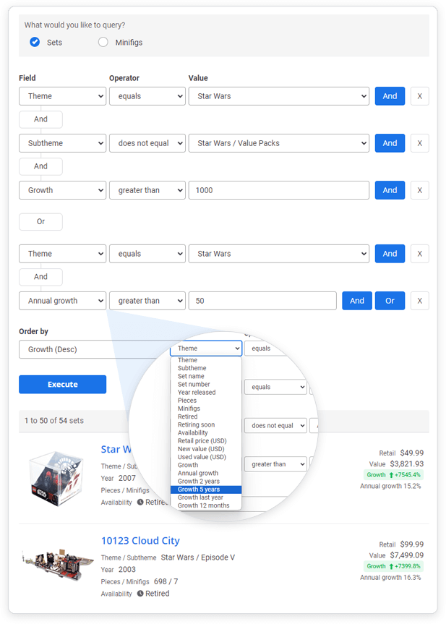This screenshot has width=446, height=624.
Task: Choose 'Retail price (USD)' from field list
Action: click(x=202, y=441)
